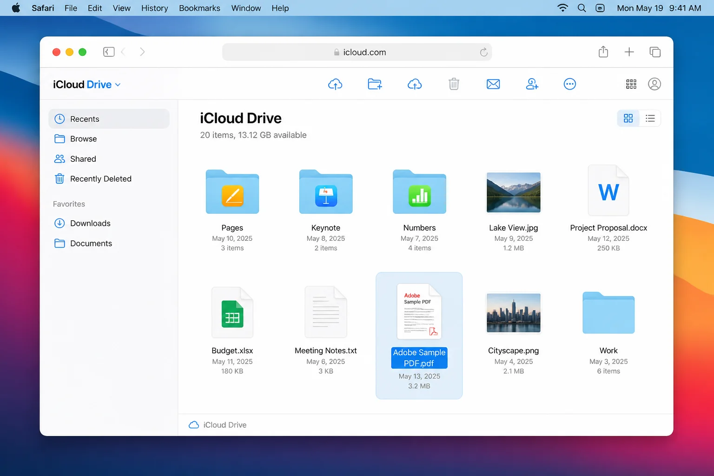Open Control Center in menu bar

coord(600,8)
